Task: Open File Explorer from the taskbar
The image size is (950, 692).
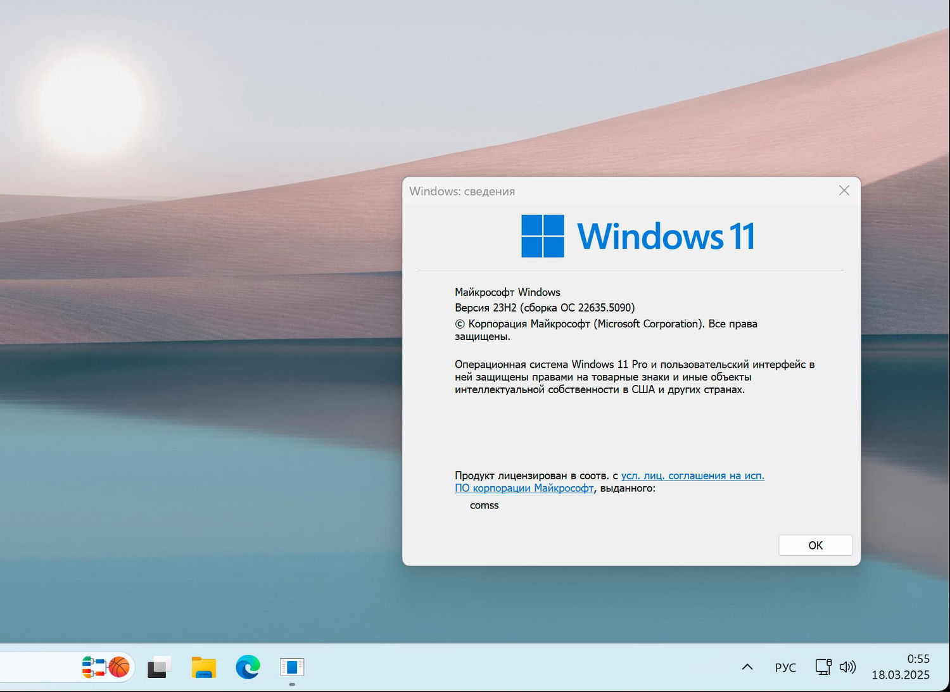Action: point(204,667)
